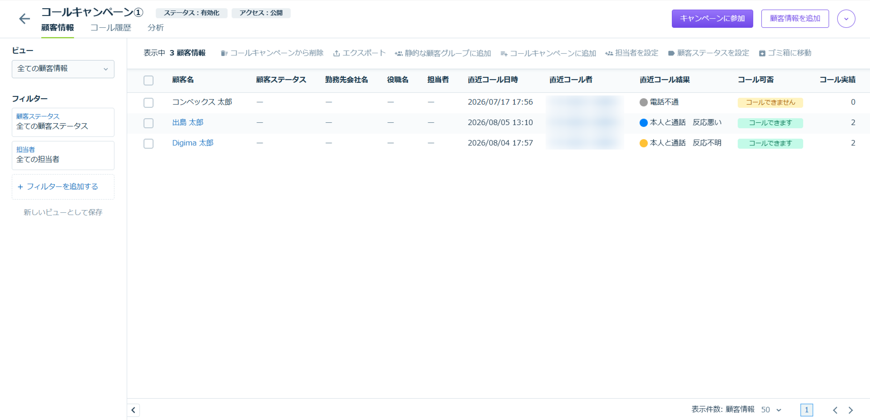Toggle the select-all checkbox in table header
870x420 pixels.
pos(149,80)
